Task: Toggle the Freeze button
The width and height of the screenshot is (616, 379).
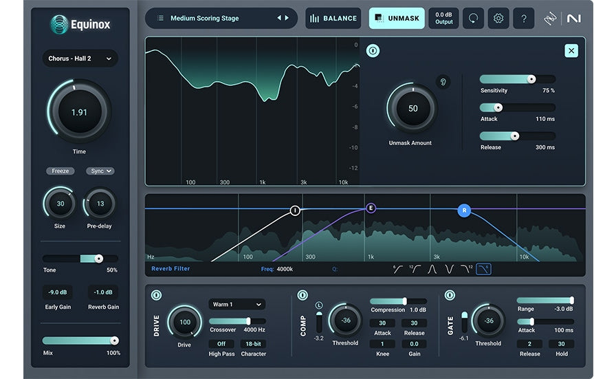Action: tap(60, 171)
